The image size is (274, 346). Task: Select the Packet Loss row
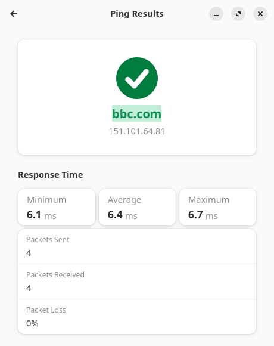point(137,317)
